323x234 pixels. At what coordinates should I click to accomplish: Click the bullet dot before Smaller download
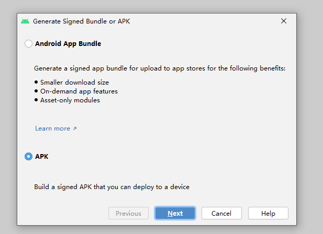tap(36, 82)
